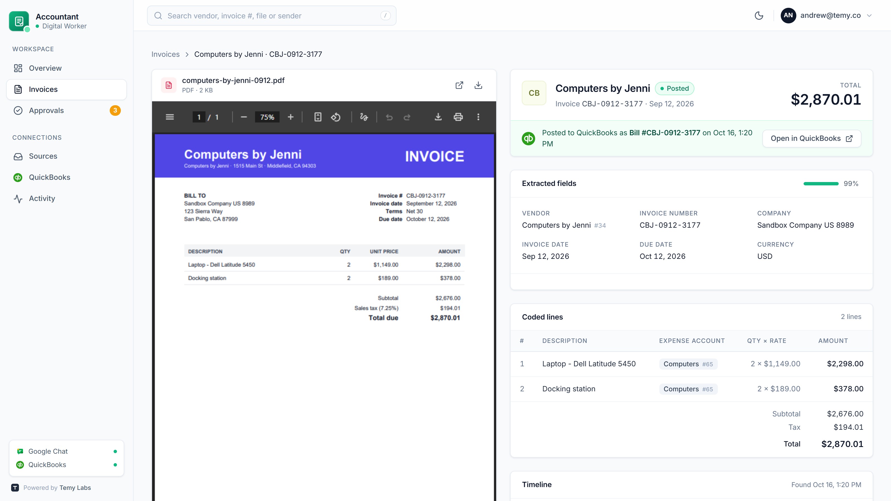Click the Accountant app logo
This screenshot has height=501, width=891.
(19, 21)
